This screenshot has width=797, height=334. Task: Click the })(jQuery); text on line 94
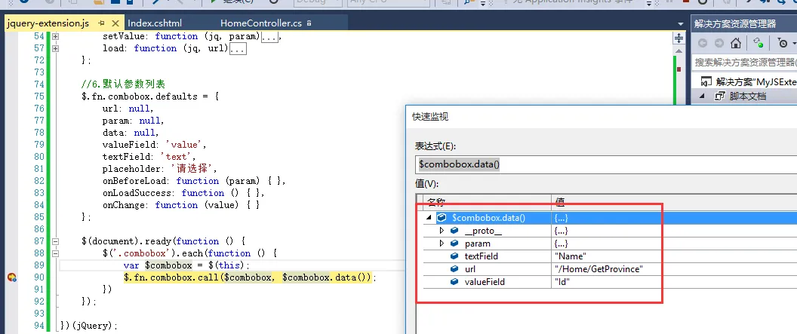click(x=88, y=326)
